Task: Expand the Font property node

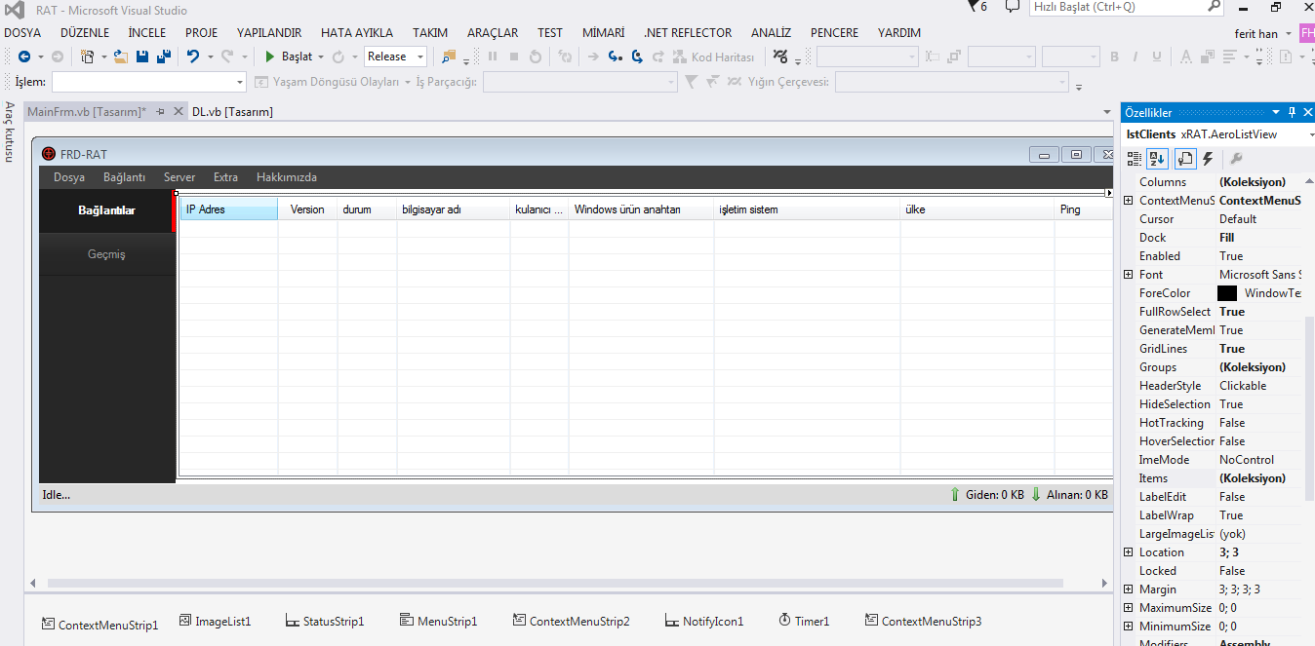Action: 1129,275
